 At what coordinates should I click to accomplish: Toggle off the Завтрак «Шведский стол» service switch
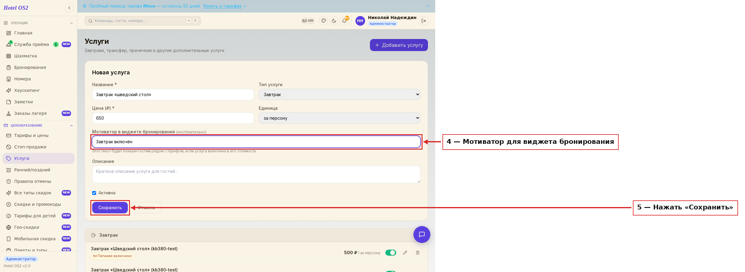(391, 253)
